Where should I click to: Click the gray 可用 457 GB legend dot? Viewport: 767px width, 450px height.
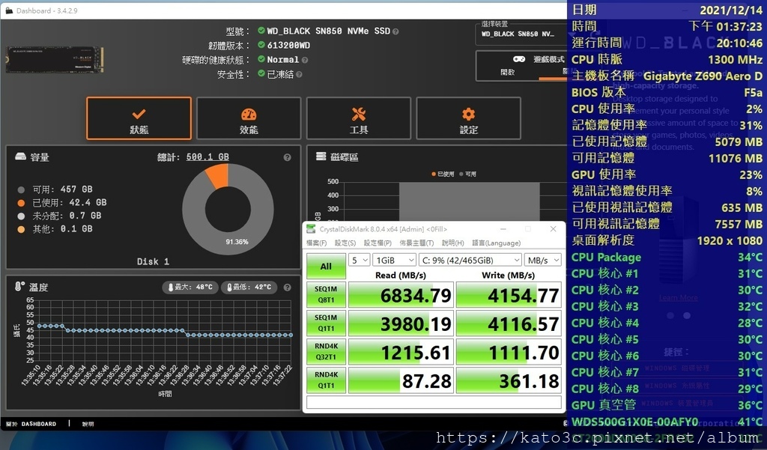pyautogui.click(x=21, y=189)
